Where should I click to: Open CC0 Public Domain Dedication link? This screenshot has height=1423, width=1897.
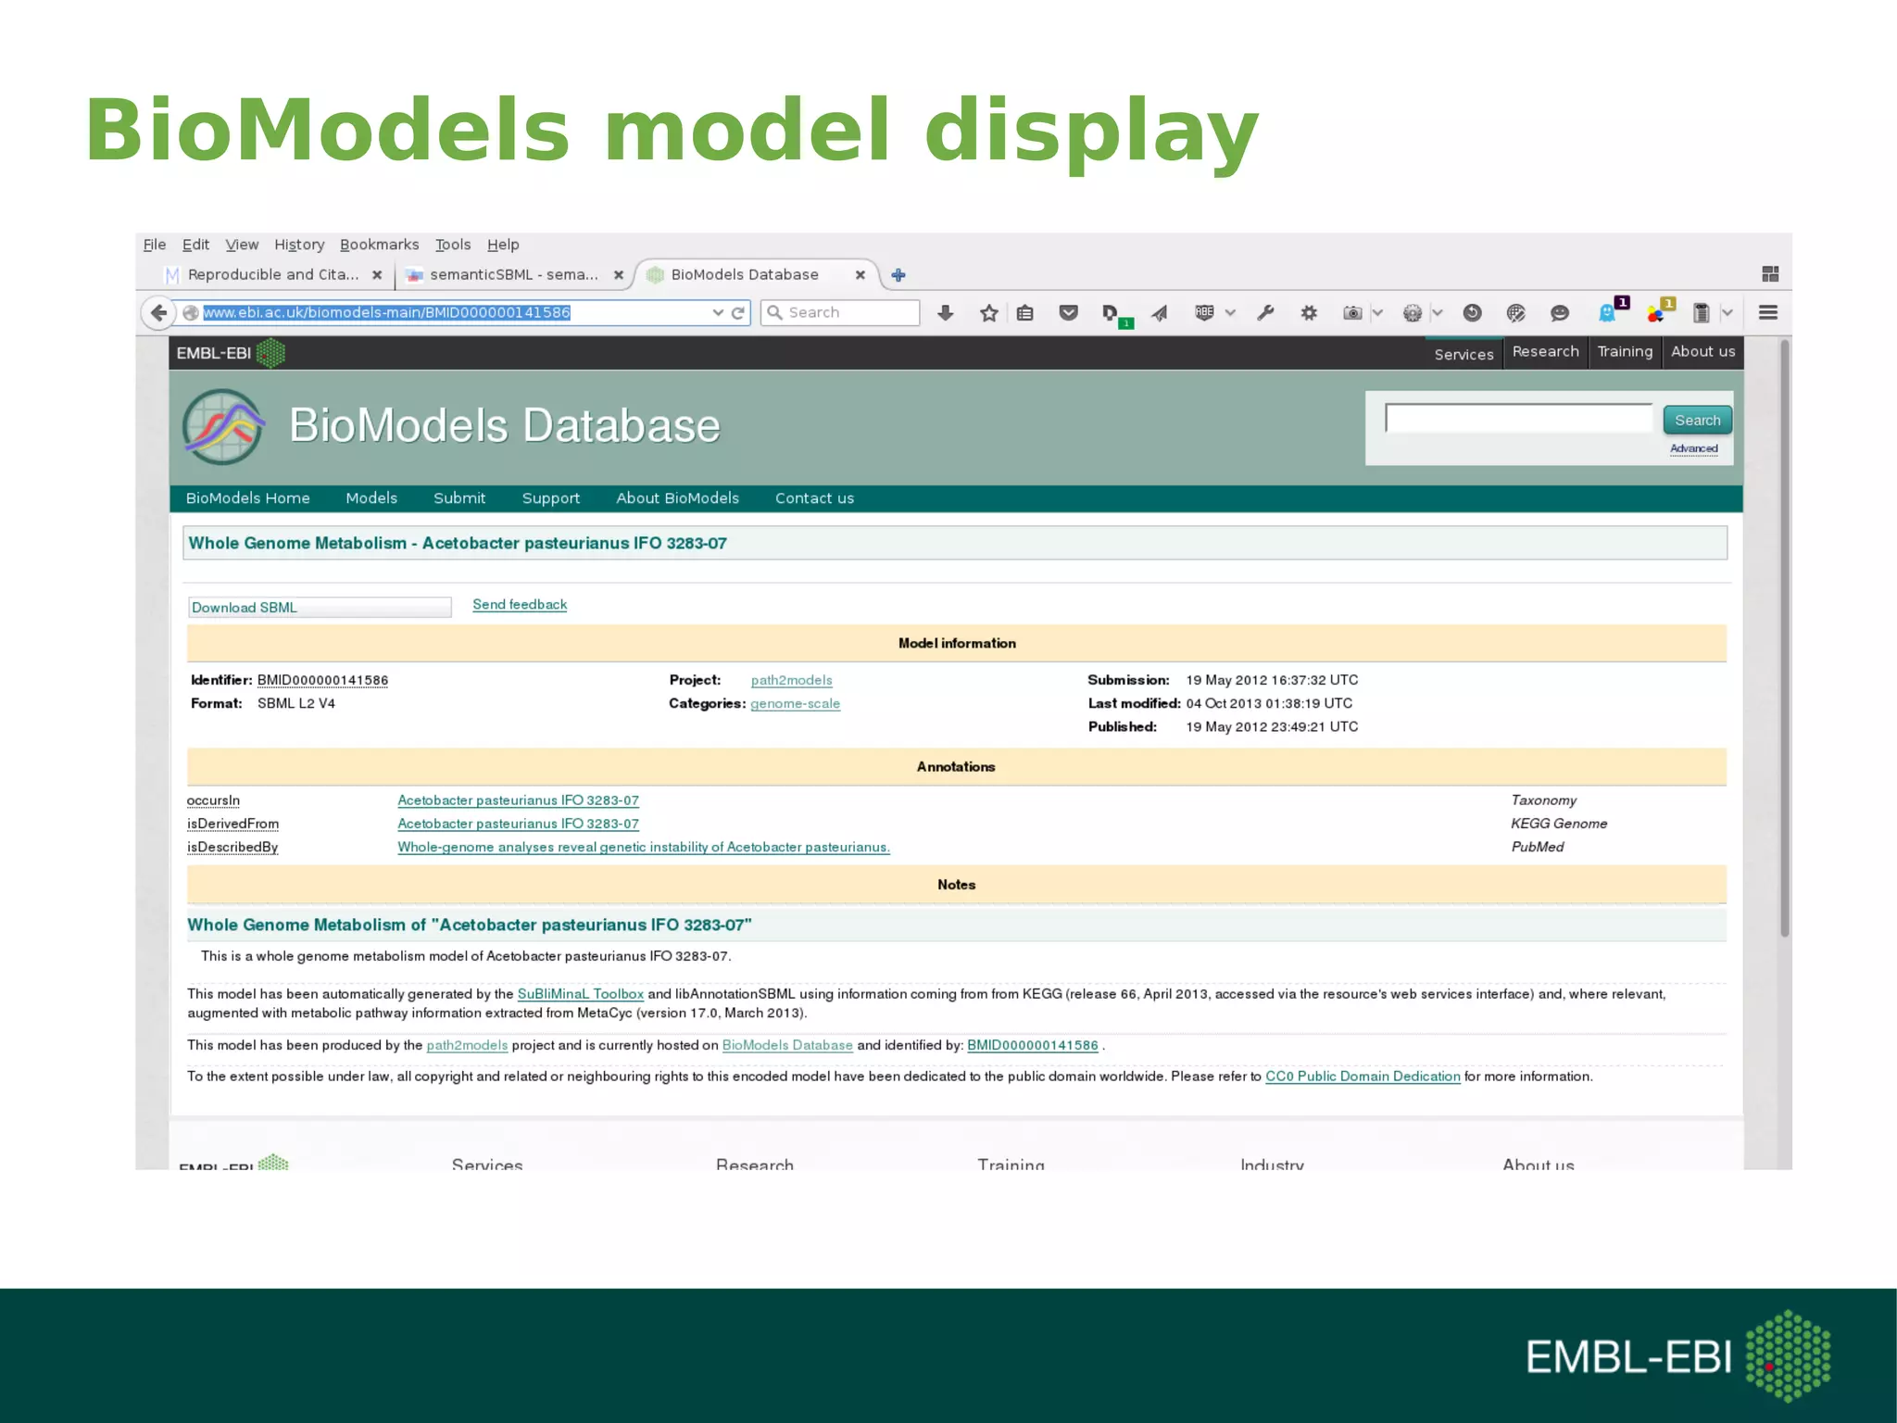1363,1077
